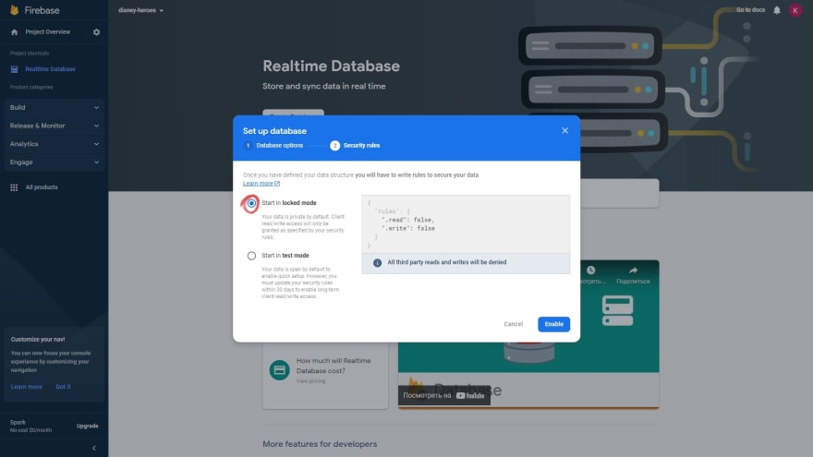
Task: Click the security rules code box
Action: 466,224
